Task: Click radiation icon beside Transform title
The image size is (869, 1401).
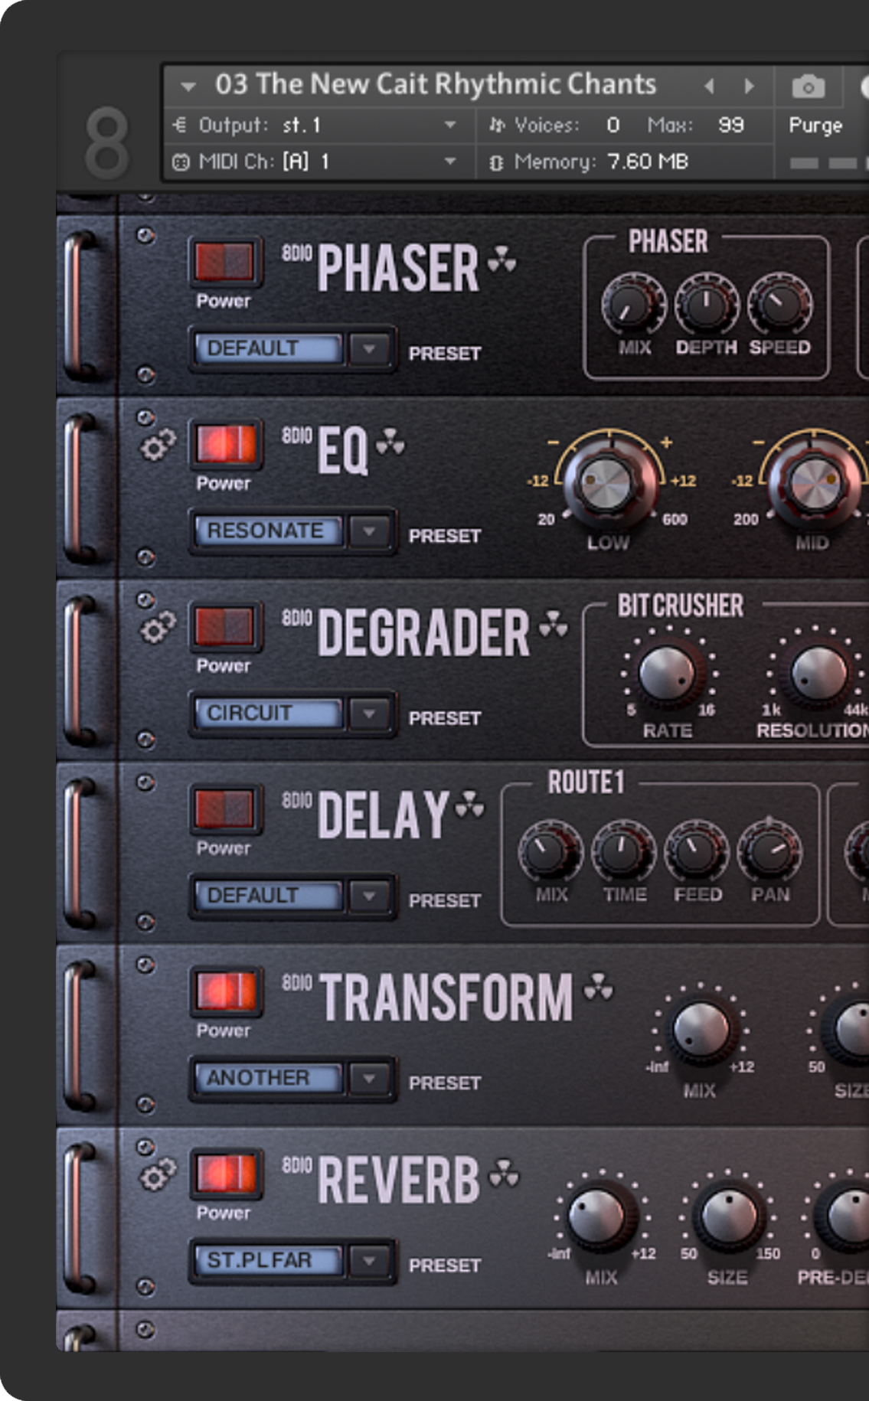Action: pos(599,988)
